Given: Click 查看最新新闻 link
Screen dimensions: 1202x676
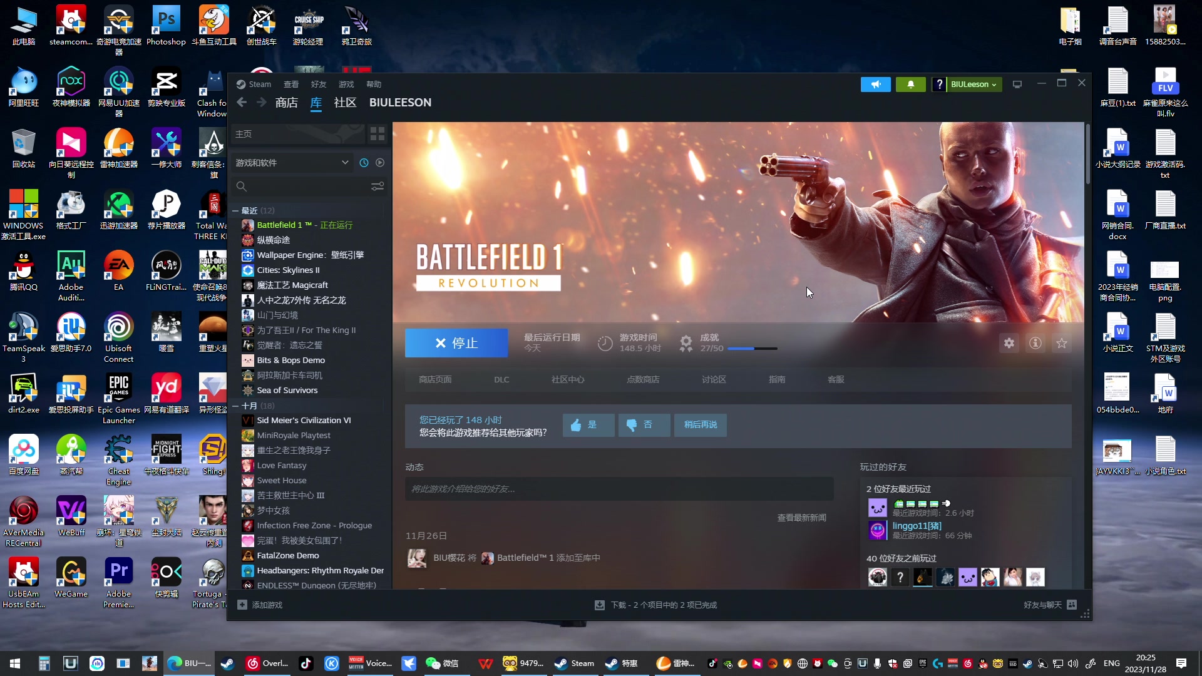Looking at the screenshot, I should (801, 518).
